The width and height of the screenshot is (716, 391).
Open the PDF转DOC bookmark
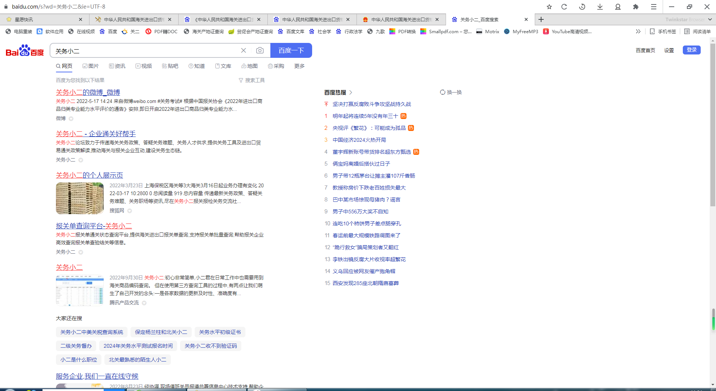point(161,31)
